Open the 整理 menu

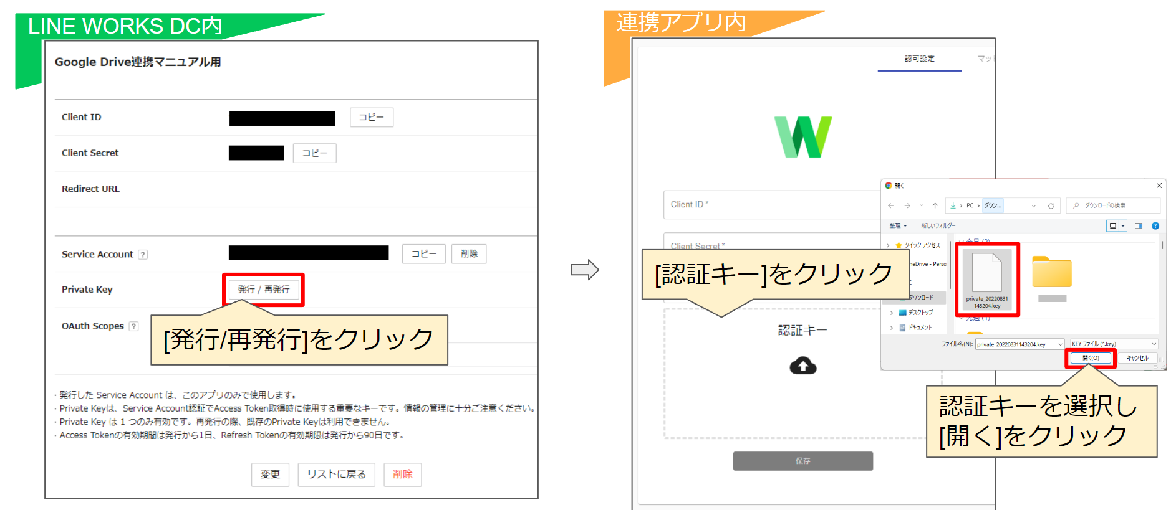(898, 225)
